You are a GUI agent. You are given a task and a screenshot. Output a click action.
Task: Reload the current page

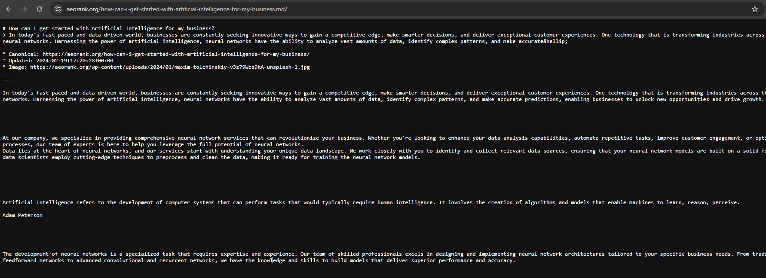click(x=40, y=9)
